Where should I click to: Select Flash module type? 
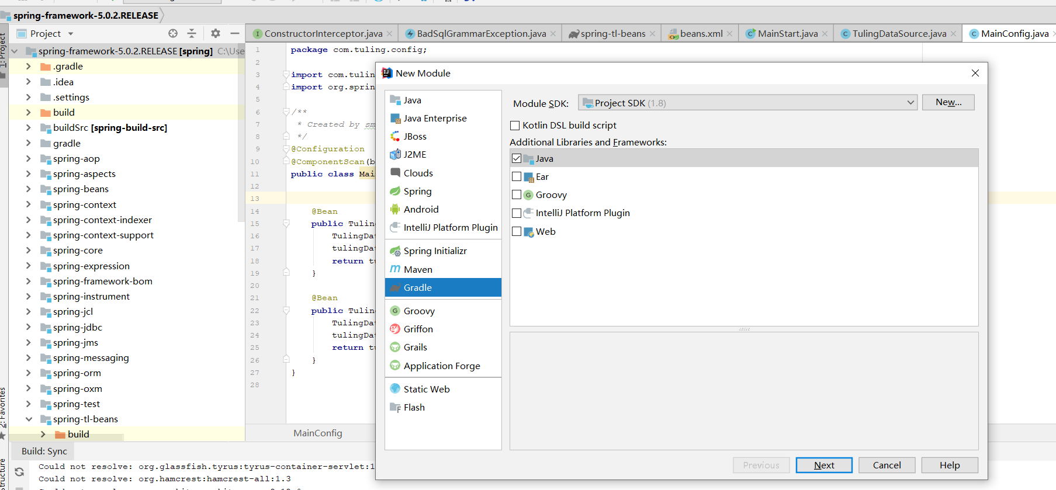tap(443, 407)
